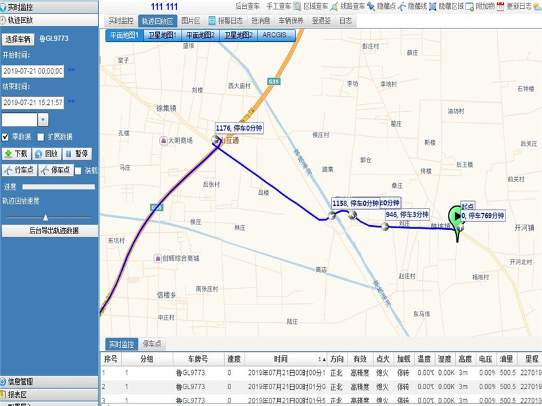Click the 线路查车 toolbar icon

(335, 6)
